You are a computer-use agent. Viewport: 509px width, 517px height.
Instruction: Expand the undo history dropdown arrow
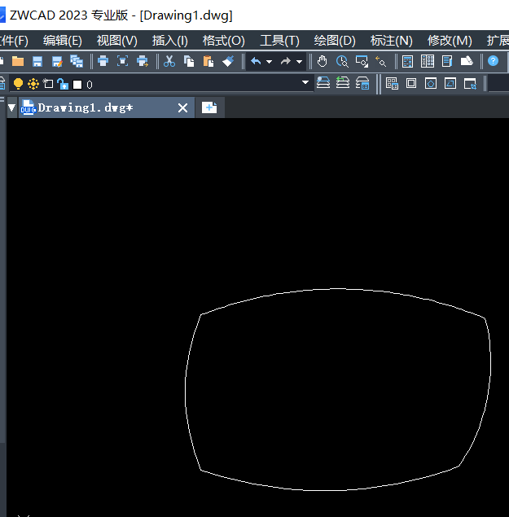tap(269, 61)
